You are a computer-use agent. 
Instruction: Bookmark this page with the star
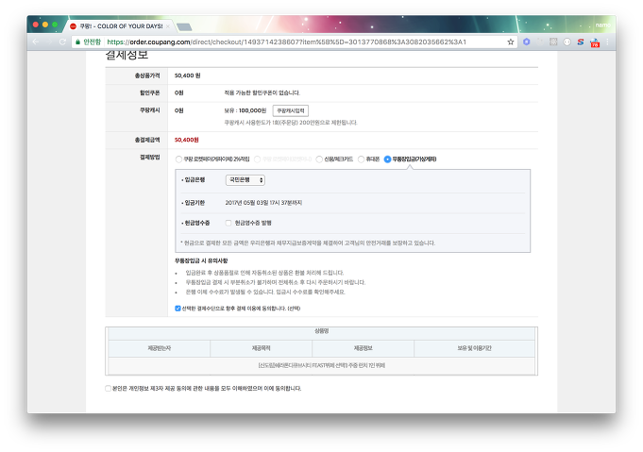point(511,42)
